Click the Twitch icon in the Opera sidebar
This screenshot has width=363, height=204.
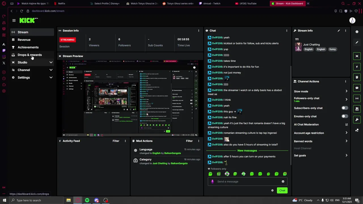tap(4, 50)
